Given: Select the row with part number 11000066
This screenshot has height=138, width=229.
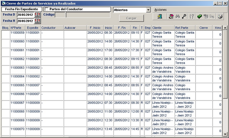Looking at the screenshot, I should [112, 96].
